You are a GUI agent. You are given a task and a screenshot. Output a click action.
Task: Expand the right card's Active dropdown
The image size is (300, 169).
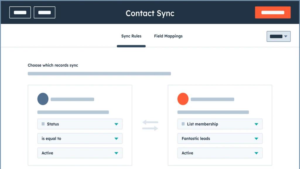pyautogui.click(x=220, y=153)
